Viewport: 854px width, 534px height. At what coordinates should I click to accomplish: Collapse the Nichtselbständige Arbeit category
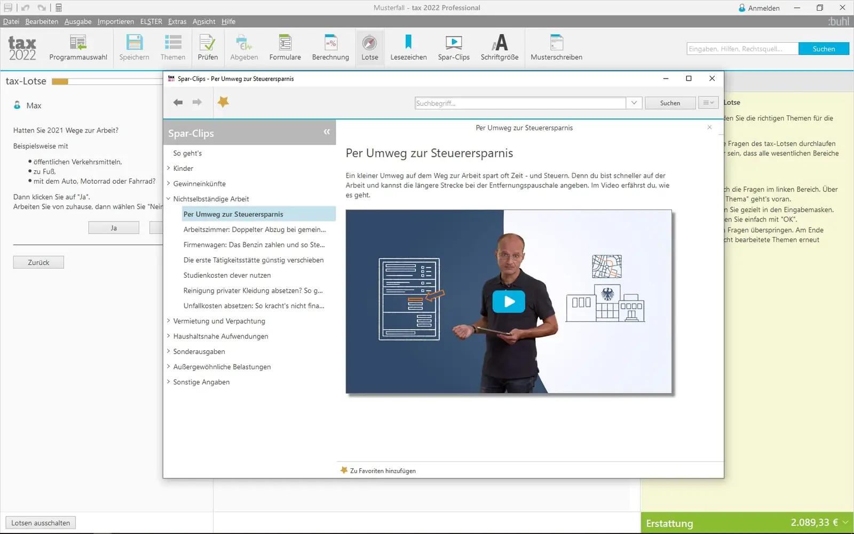[x=169, y=199]
